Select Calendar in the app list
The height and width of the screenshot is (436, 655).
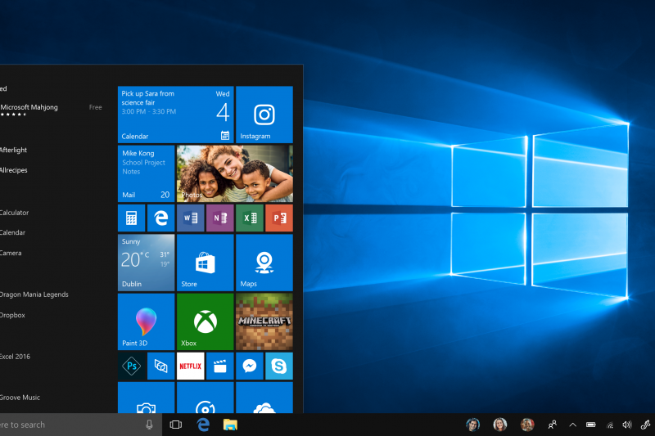point(12,232)
